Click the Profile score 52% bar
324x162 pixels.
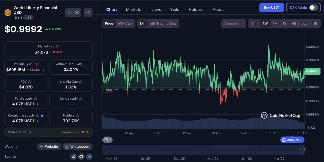[70, 132]
